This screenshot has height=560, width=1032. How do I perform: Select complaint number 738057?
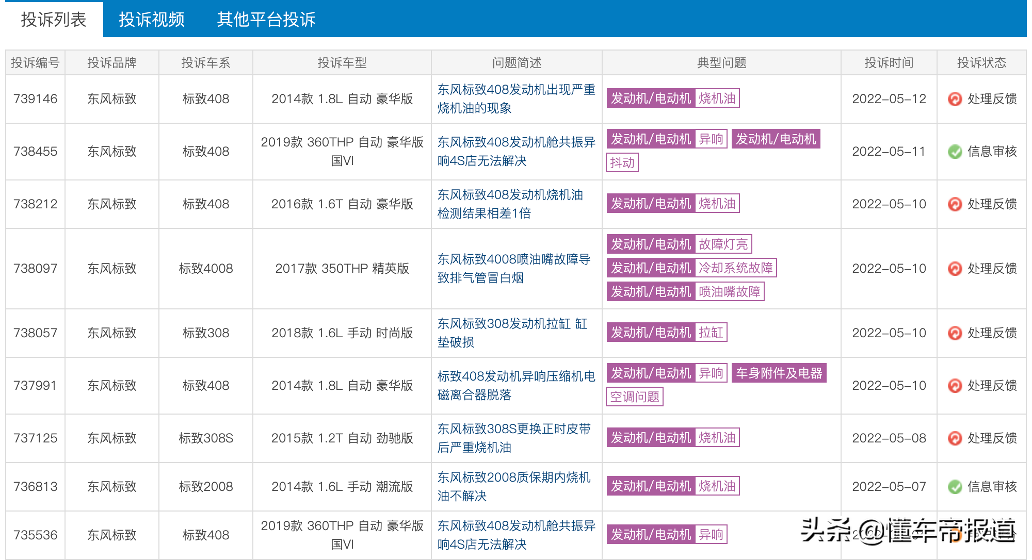(x=35, y=333)
